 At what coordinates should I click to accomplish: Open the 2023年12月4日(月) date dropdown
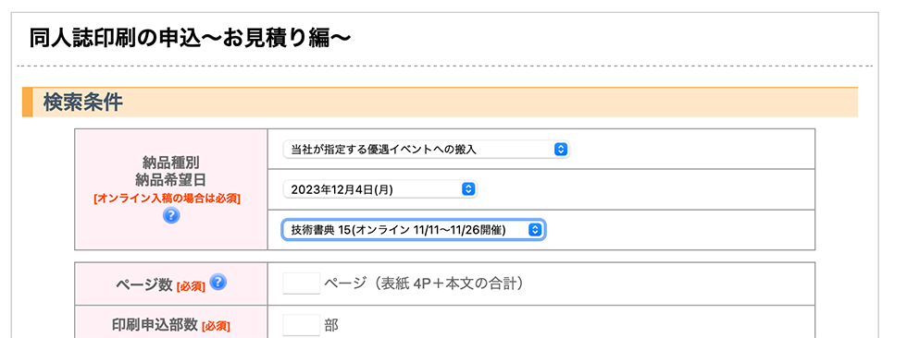(x=380, y=189)
